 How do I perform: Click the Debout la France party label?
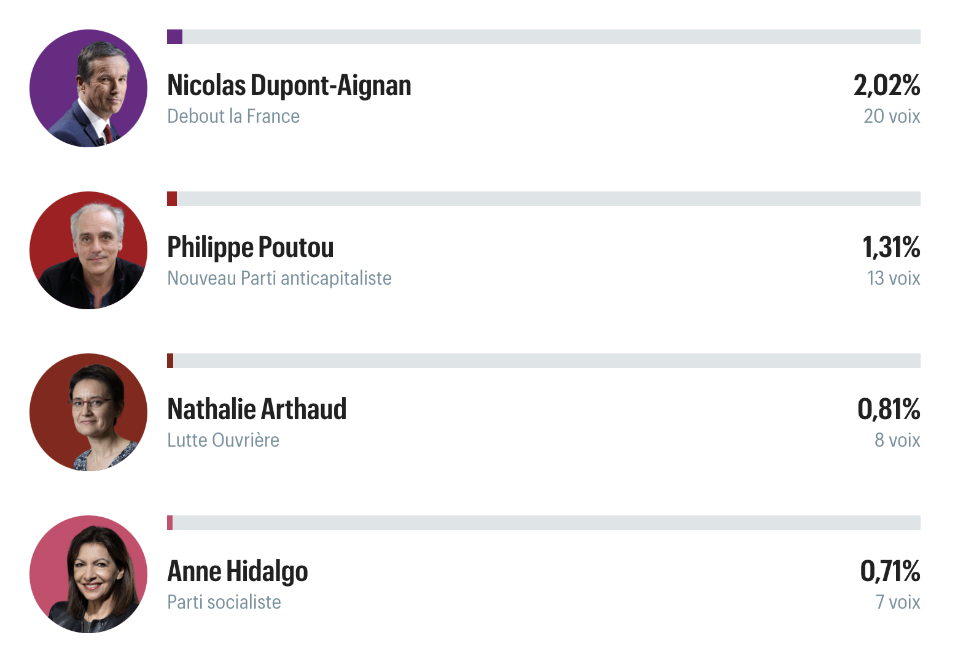coord(233,116)
